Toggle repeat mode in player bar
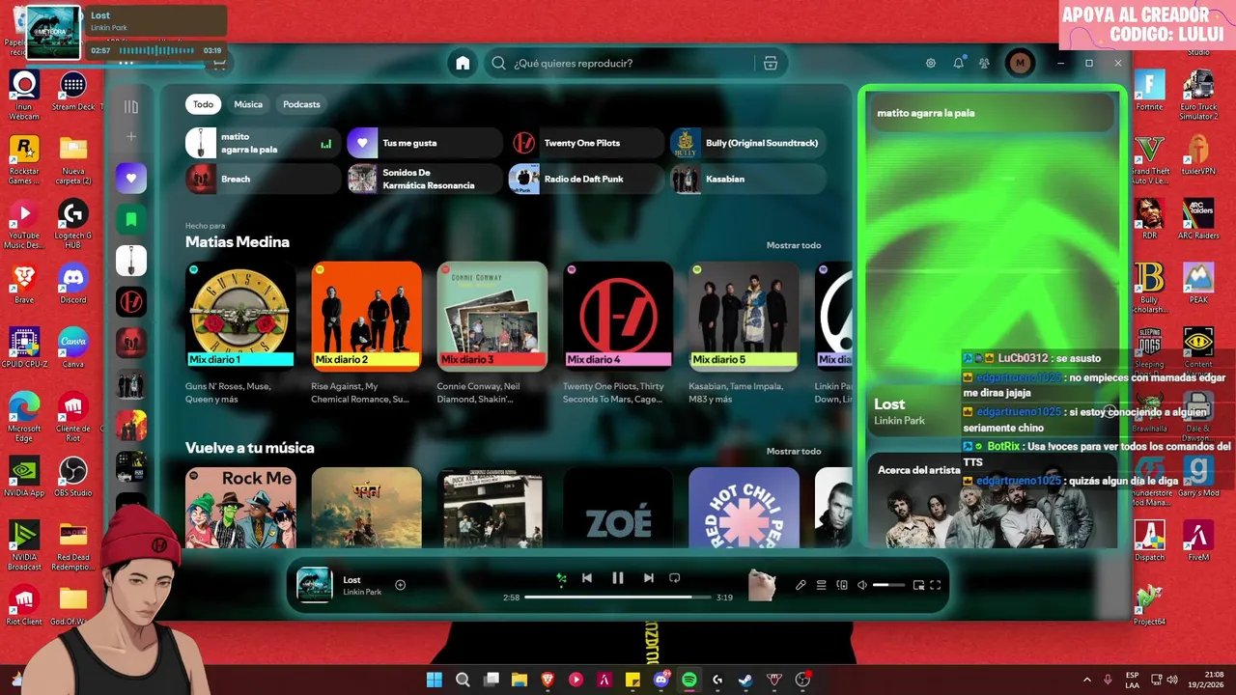 click(675, 578)
